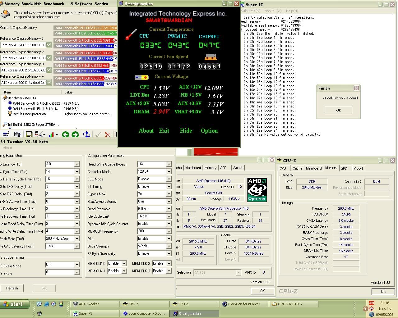The width and height of the screenshot is (398, 318).
Task: Open the Reference Chipset/Memory 3 ATI Xpress 200 dropdown
Action: (49, 70)
